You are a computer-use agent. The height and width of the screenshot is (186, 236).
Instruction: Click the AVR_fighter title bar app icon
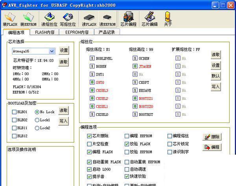pyautogui.click(x=4, y=5)
